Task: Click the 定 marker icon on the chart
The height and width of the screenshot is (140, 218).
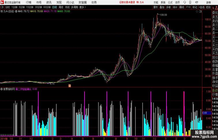Action: (69, 86)
